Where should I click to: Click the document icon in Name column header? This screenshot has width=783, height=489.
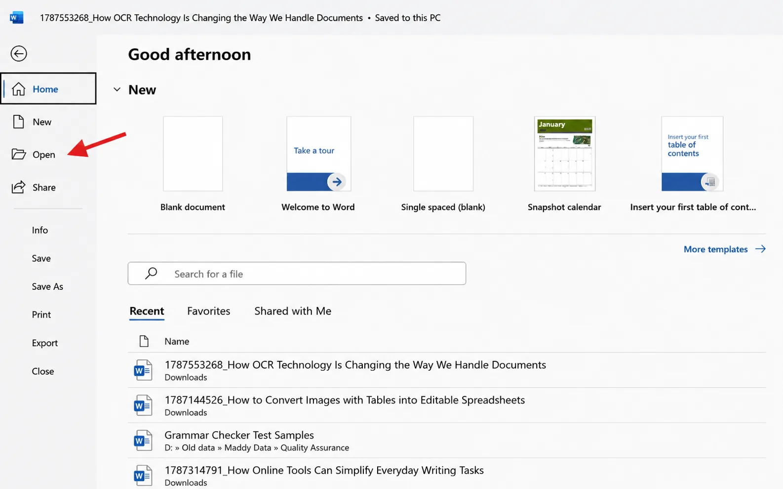coord(144,341)
